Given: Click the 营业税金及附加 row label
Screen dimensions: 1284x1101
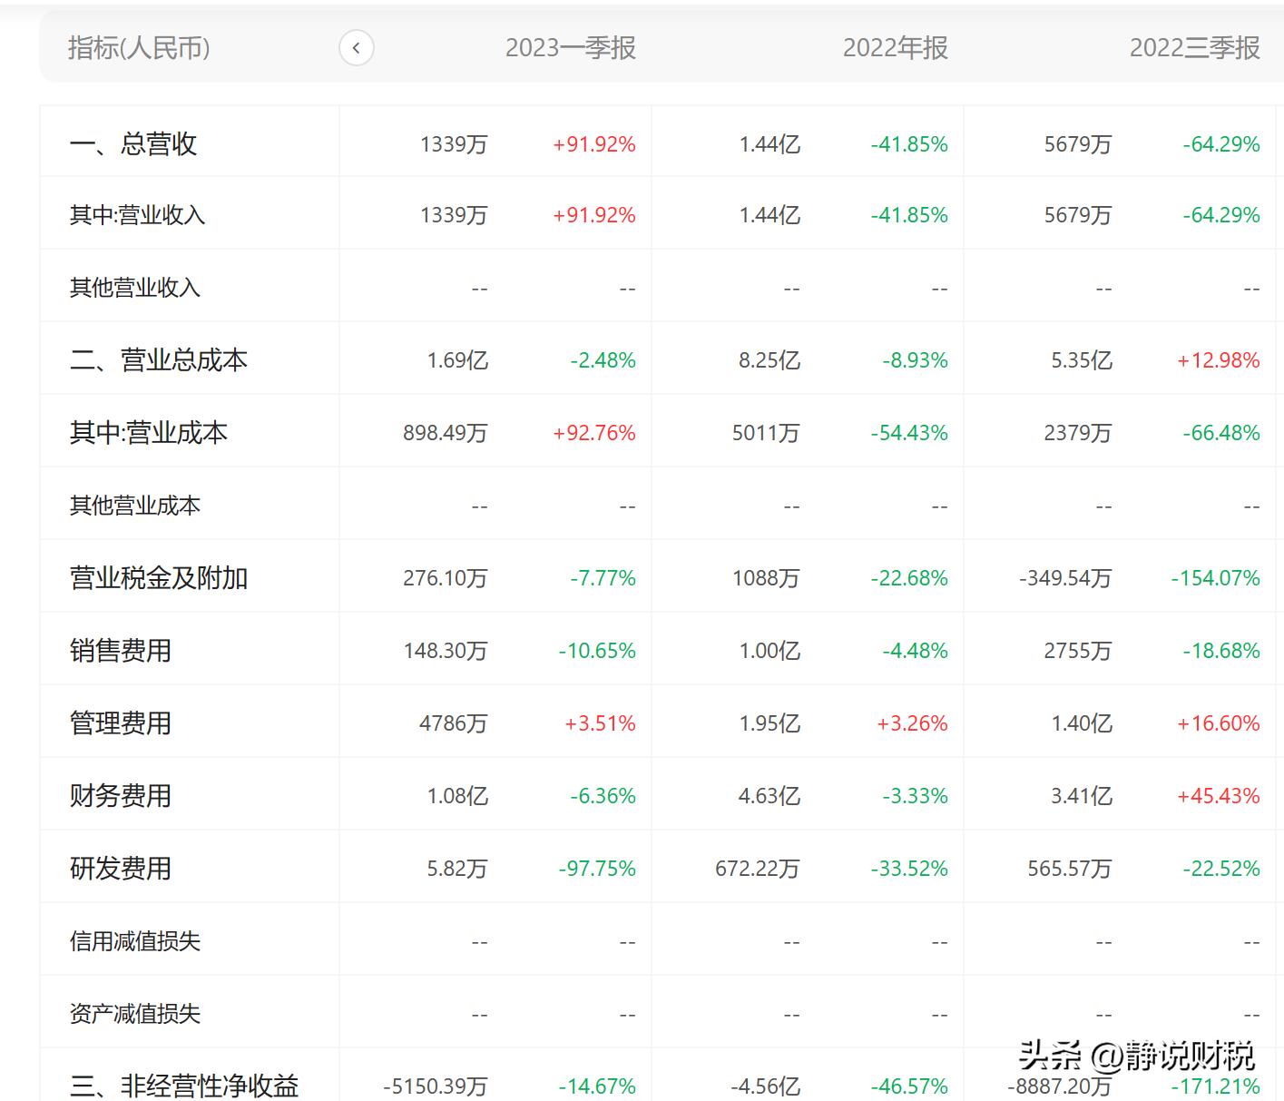Looking at the screenshot, I should point(160,577).
